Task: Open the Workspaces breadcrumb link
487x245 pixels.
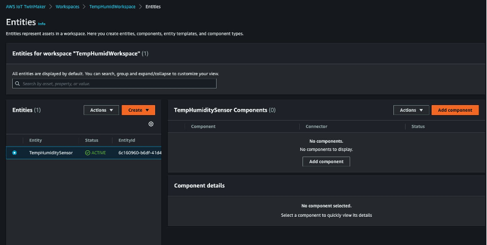Action: tap(68, 7)
